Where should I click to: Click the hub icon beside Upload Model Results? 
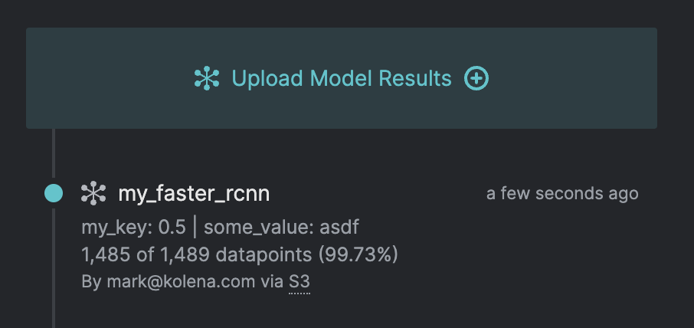[207, 78]
